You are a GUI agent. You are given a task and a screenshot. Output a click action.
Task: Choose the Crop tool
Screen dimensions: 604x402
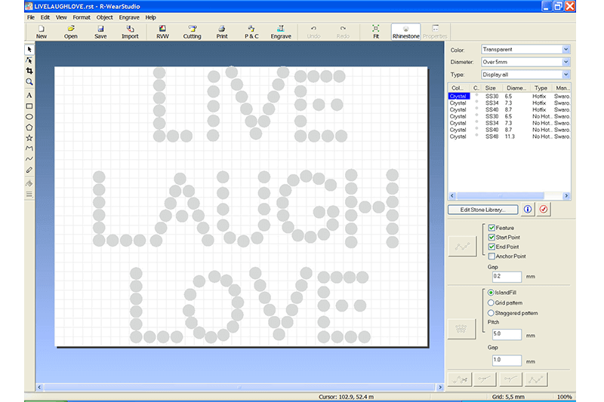(29, 70)
